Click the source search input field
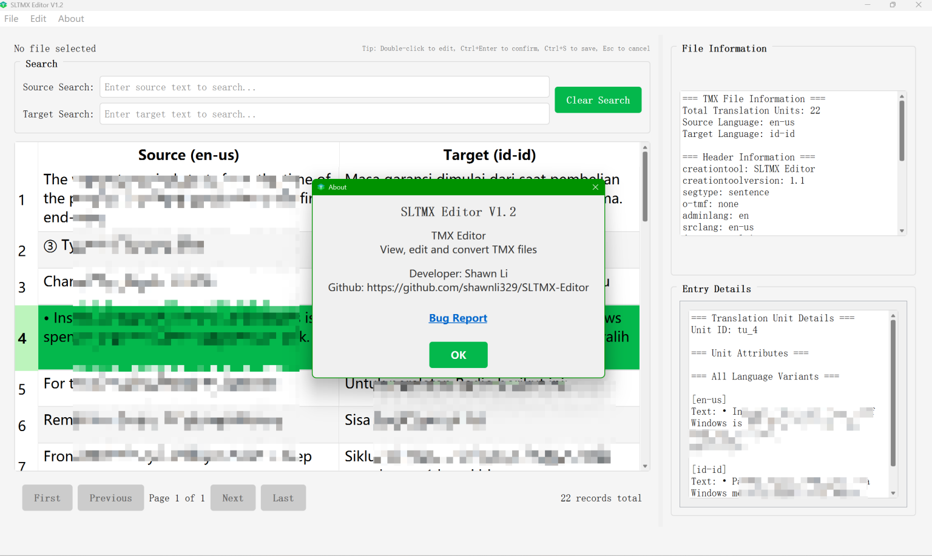Screen dimensions: 932x556 coord(324,87)
